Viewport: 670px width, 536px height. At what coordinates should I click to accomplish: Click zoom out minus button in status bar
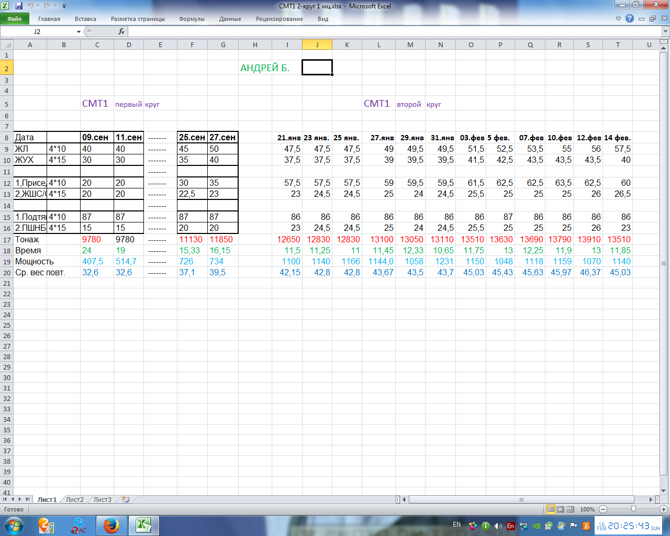[x=603, y=509]
